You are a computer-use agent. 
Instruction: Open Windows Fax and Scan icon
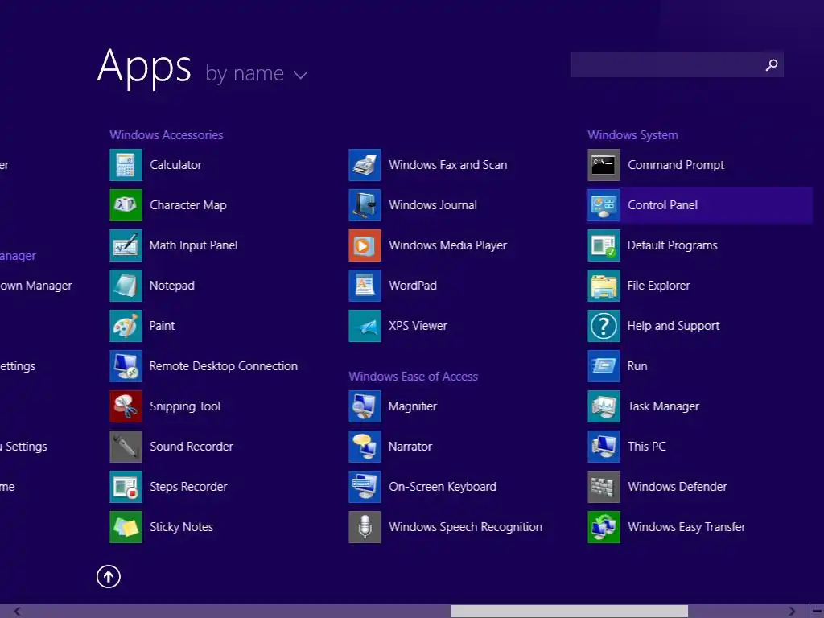365,165
